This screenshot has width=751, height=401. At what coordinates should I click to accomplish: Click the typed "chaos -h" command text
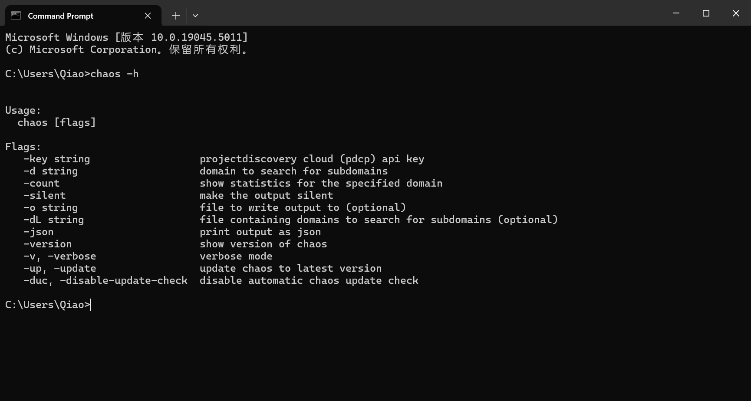click(115, 74)
